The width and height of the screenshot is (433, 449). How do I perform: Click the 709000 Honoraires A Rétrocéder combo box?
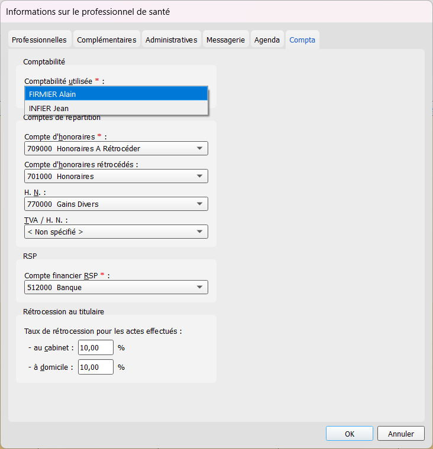point(116,148)
